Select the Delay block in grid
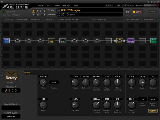 [x=97, y=41]
